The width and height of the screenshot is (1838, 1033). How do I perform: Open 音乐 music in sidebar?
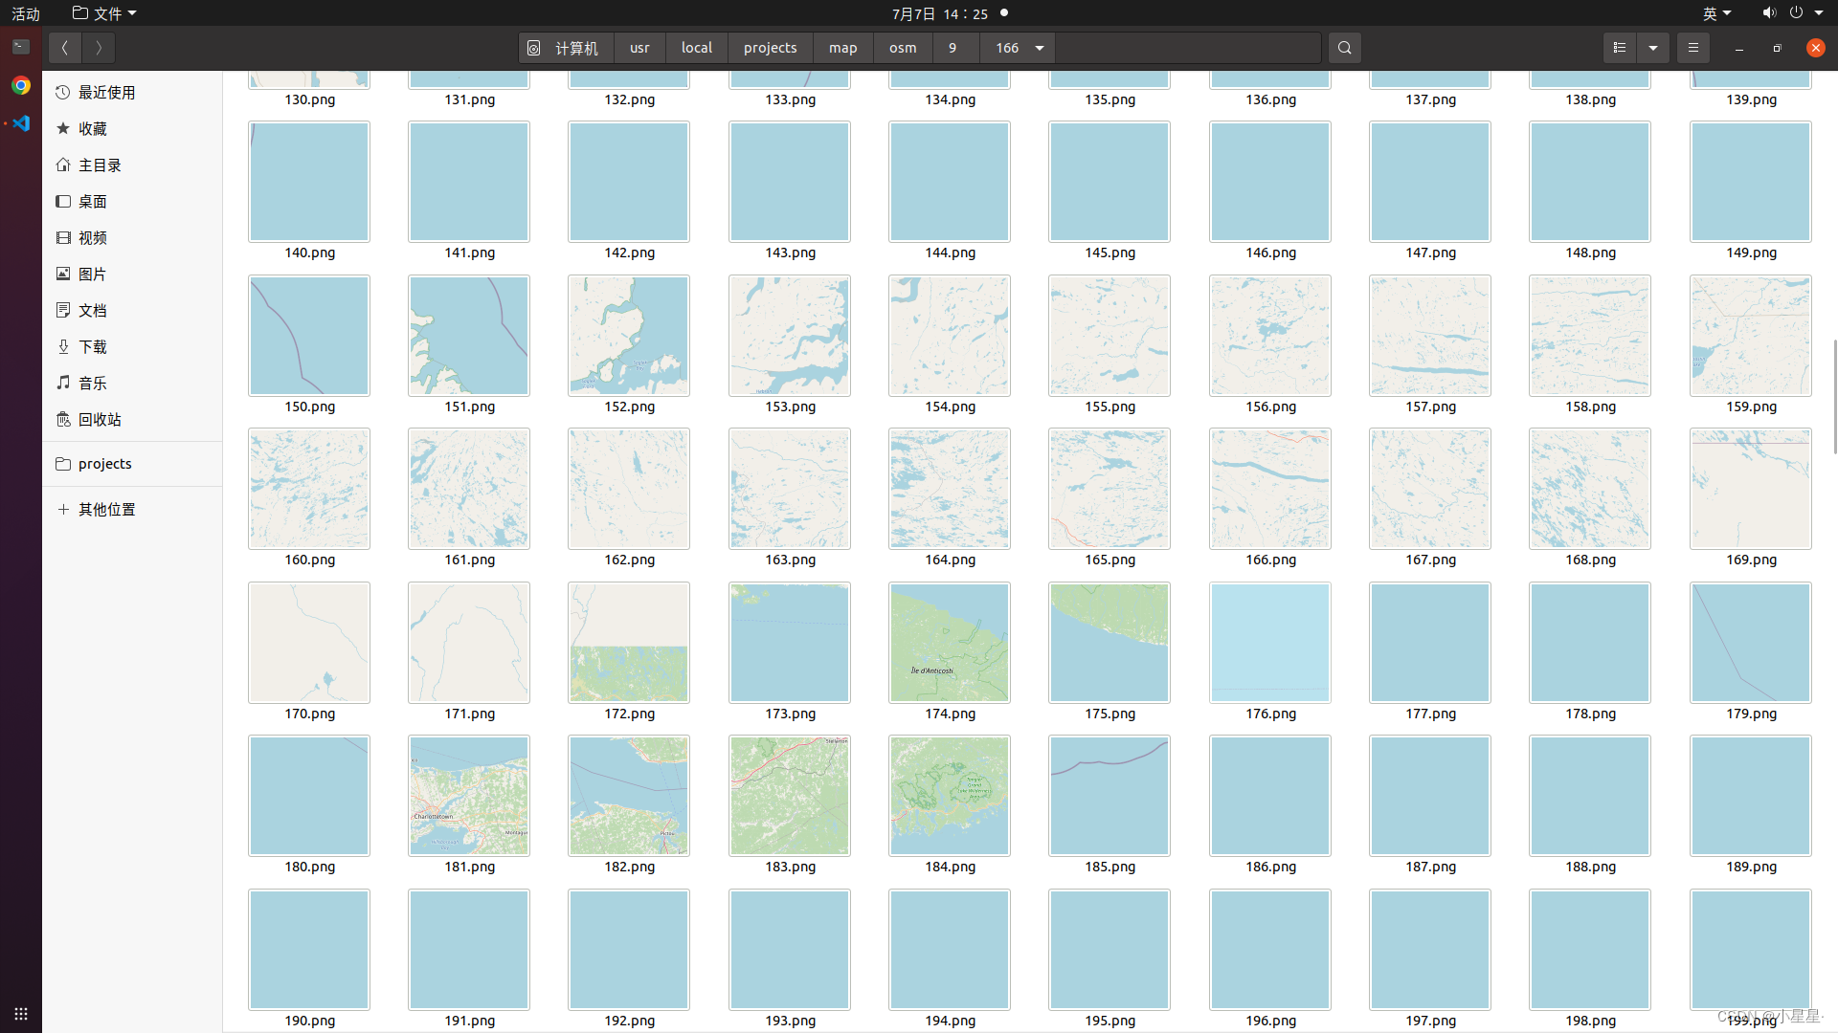tap(132, 384)
